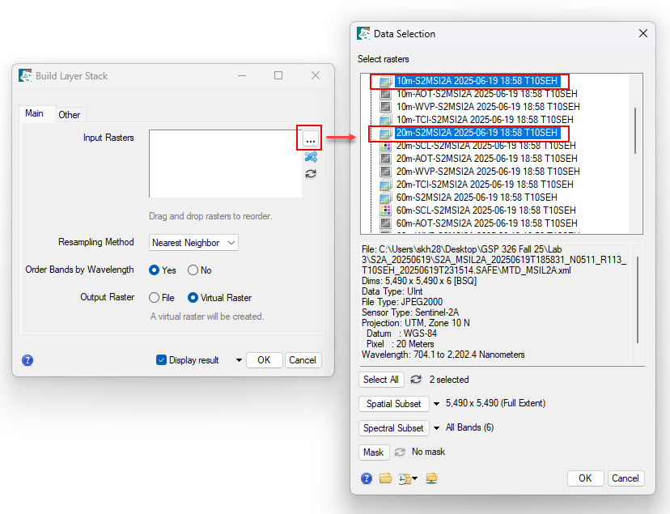Screen dimensions: 670x514
Task: Select the Main tab
Action: pyautogui.click(x=34, y=113)
